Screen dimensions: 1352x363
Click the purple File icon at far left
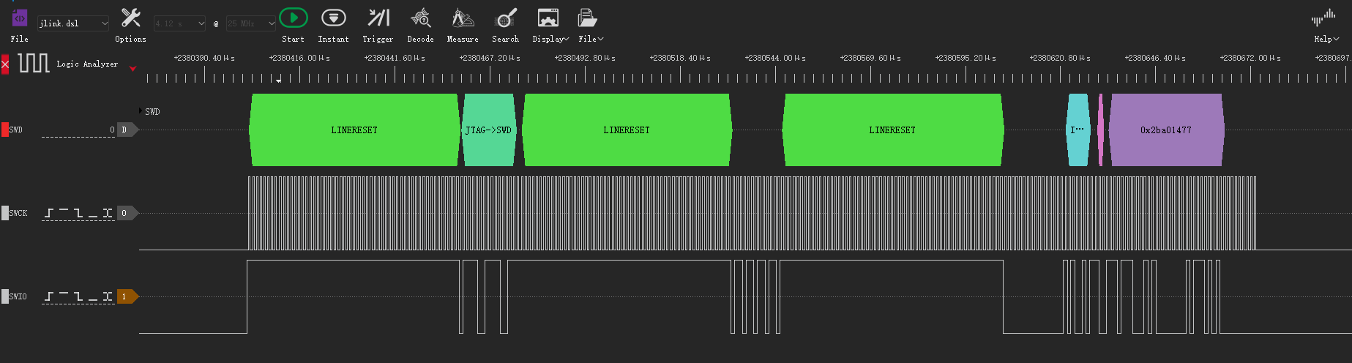tap(20, 18)
